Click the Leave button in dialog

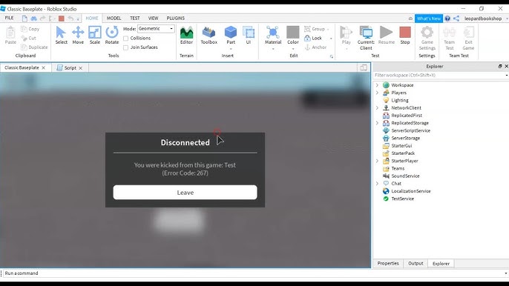point(185,193)
